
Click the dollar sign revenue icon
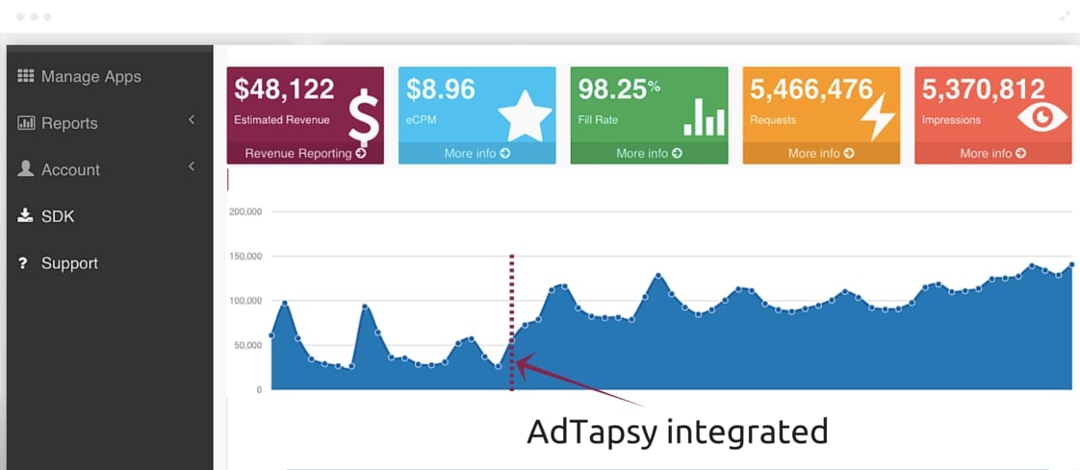tap(363, 117)
